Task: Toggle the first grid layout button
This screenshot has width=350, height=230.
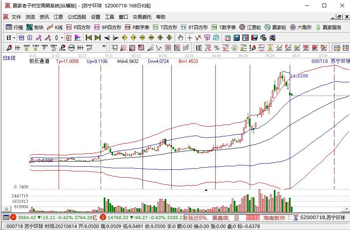Action: pyautogui.click(x=337, y=48)
